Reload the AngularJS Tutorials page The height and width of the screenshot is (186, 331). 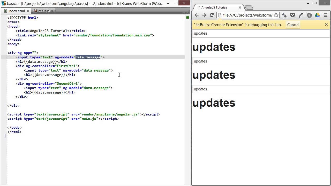[212, 15]
